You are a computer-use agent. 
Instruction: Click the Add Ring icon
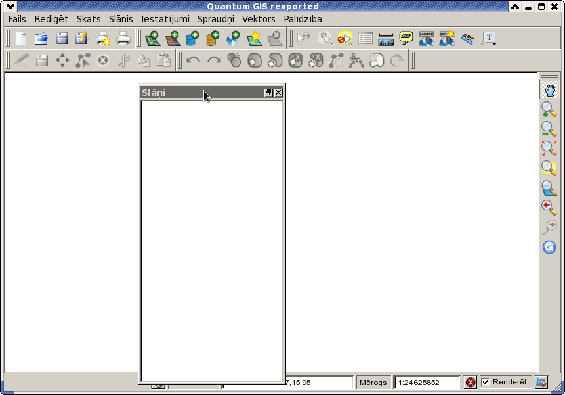[x=255, y=60]
